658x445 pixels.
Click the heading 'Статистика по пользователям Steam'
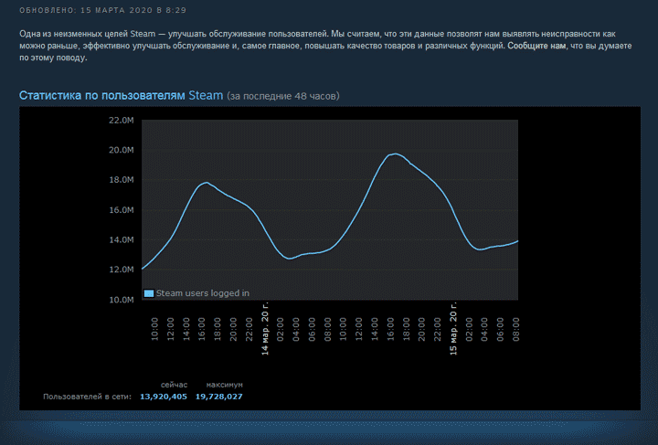121,95
